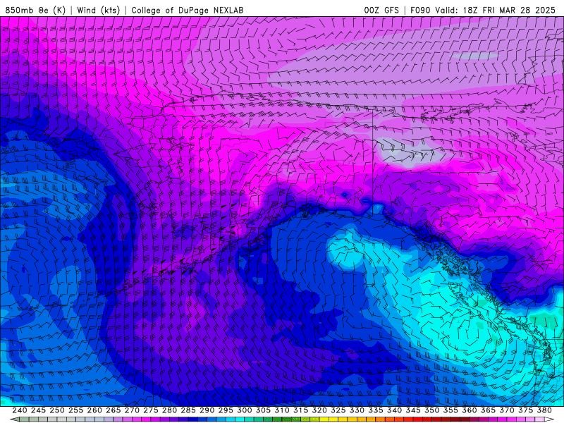Click the yellow swatch below 325 on the colorbar

click(333, 419)
